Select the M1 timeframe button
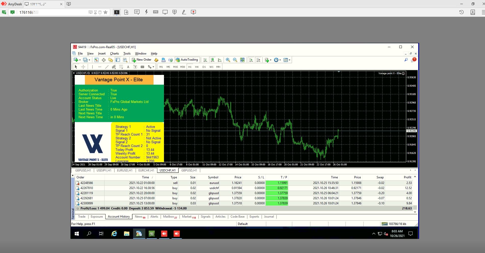Viewport: 485px width, 253px height. (161, 67)
